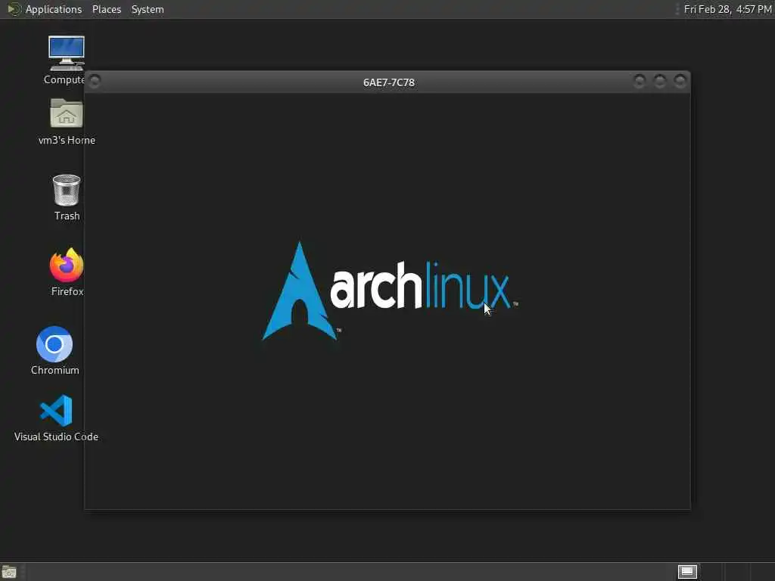Open the Places menu
Screen dimensions: 775x581
(x=106, y=9)
